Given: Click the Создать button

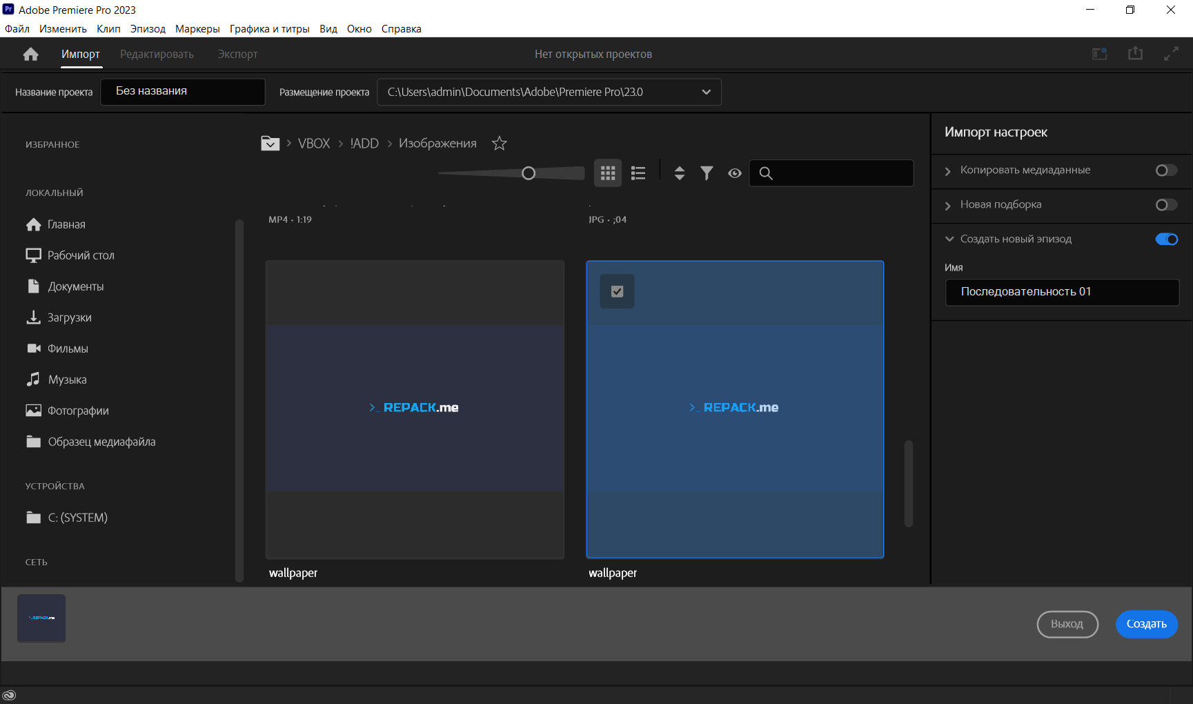Looking at the screenshot, I should tap(1146, 624).
